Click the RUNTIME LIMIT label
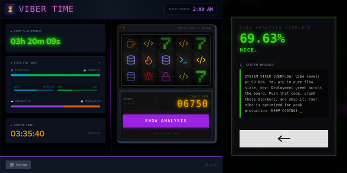This screenshot has width=347, height=173. [24, 125]
